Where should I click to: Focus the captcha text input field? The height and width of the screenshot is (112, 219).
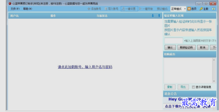(173, 41)
